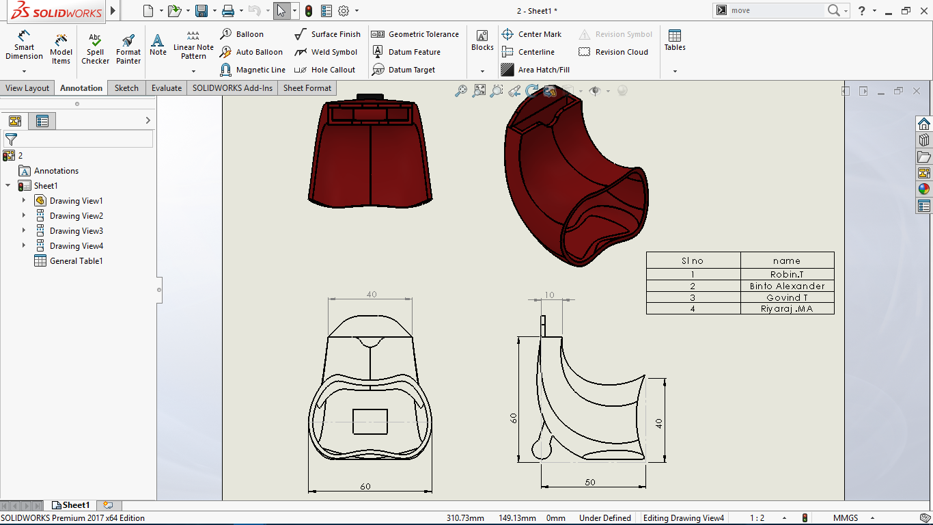Open SOLIDWORKS Resources home pane
The height and width of the screenshot is (525, 933).
coord(924,124)
